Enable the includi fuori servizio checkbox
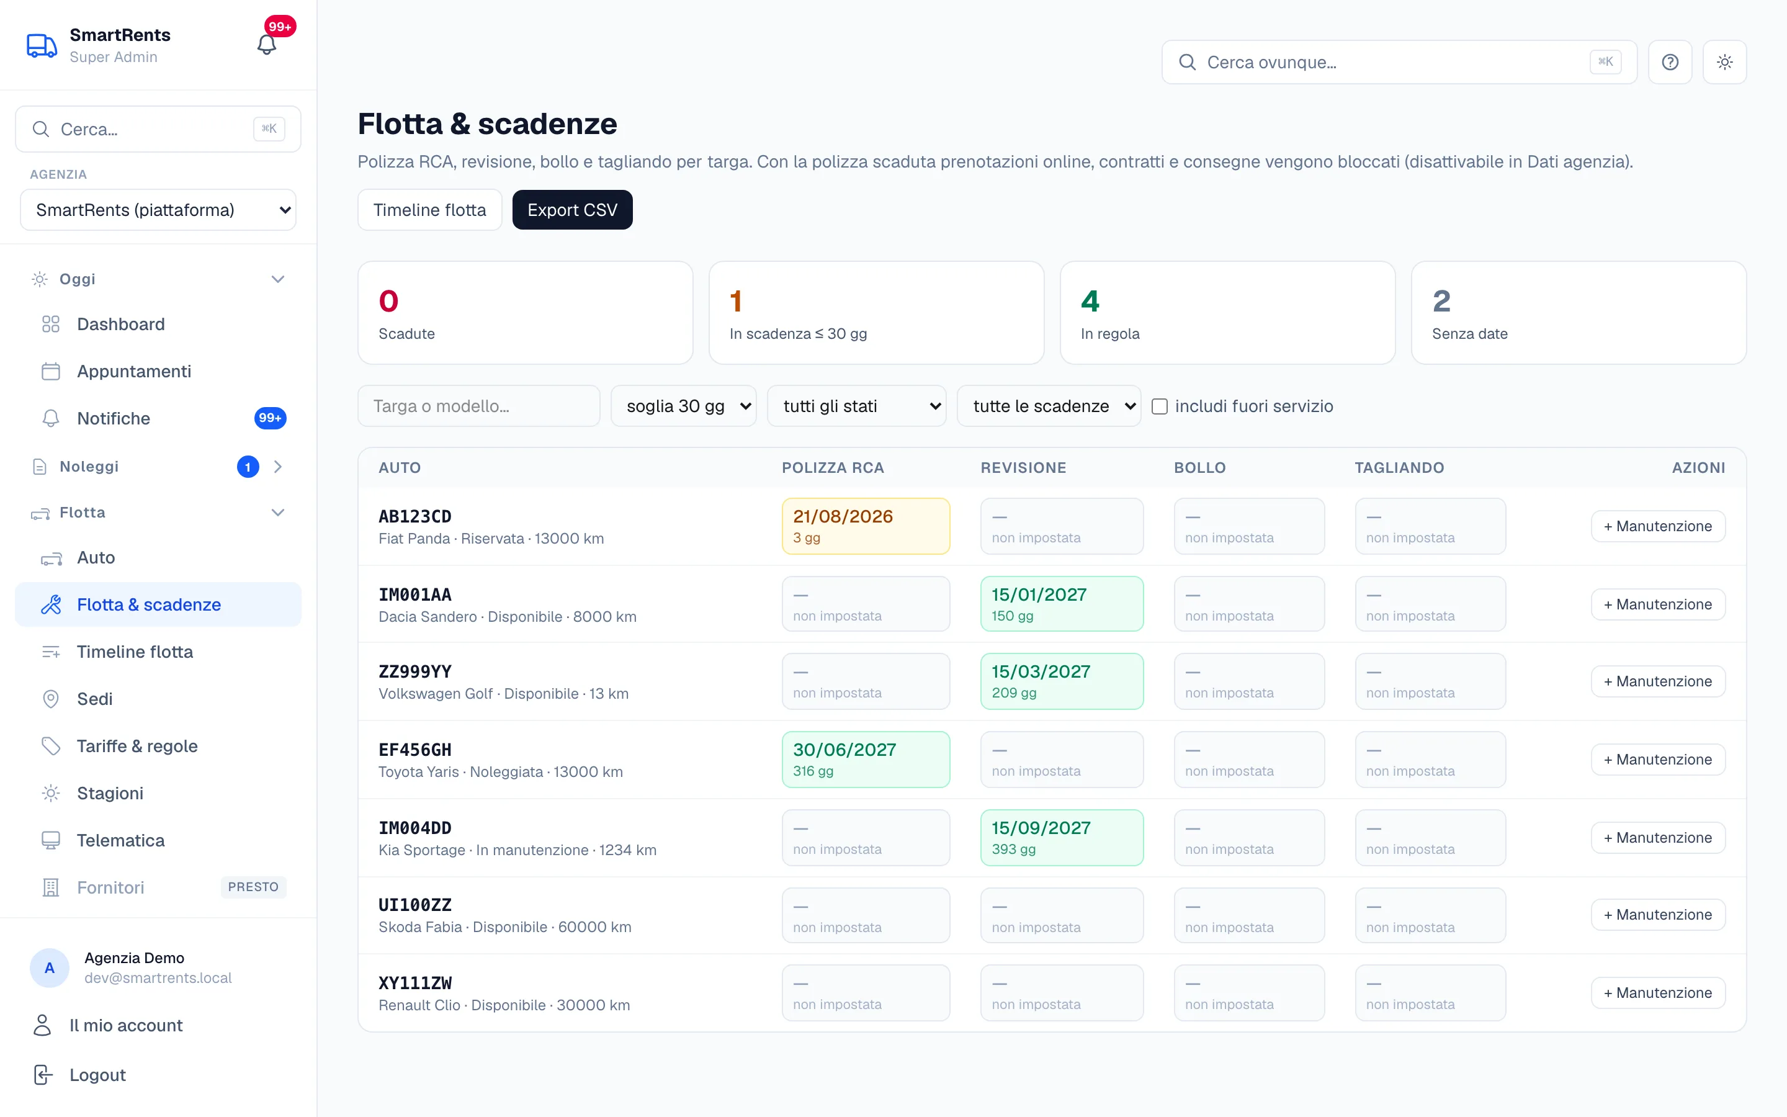The image size is (1787, 1117). pyautogui.click(x=1159, y=406)
